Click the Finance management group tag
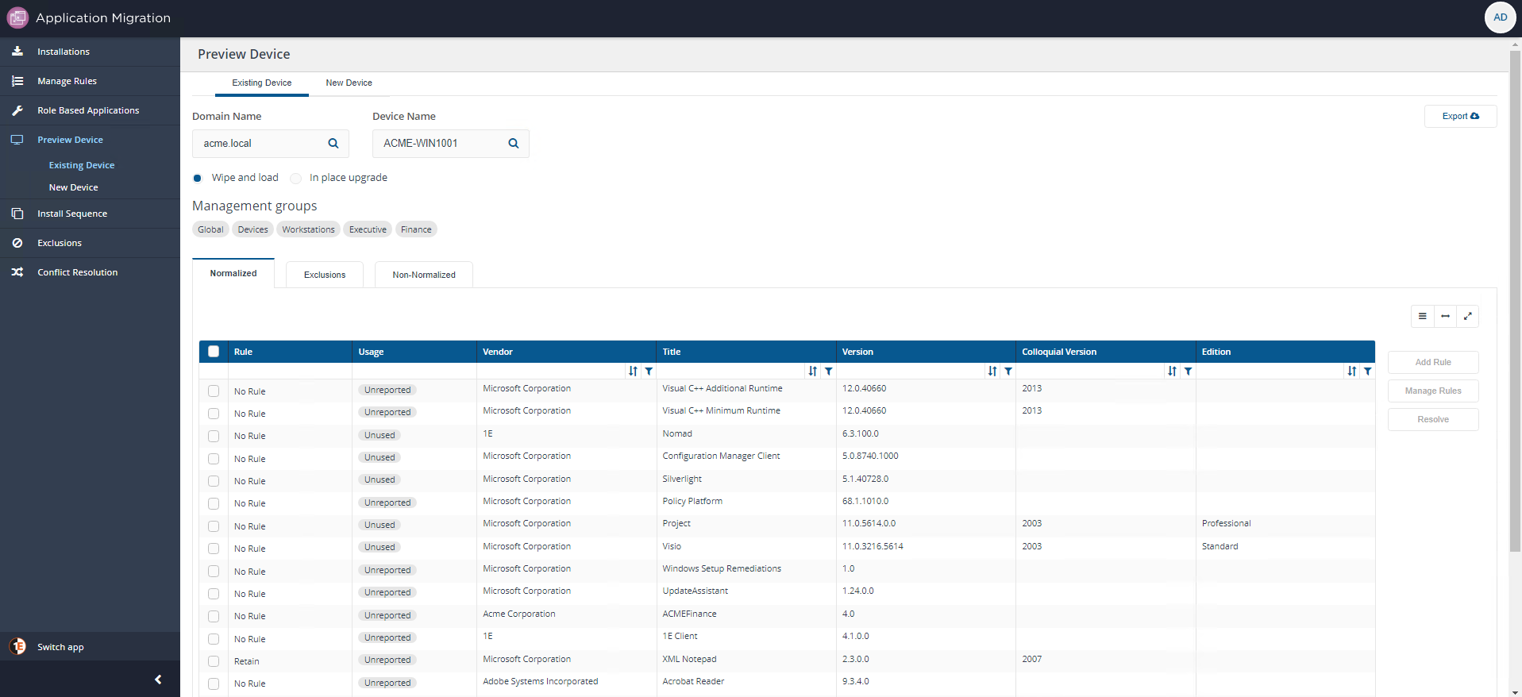The width and height of the screenshot is (1522, 697). pyautogui.click(x=416, y=229)
